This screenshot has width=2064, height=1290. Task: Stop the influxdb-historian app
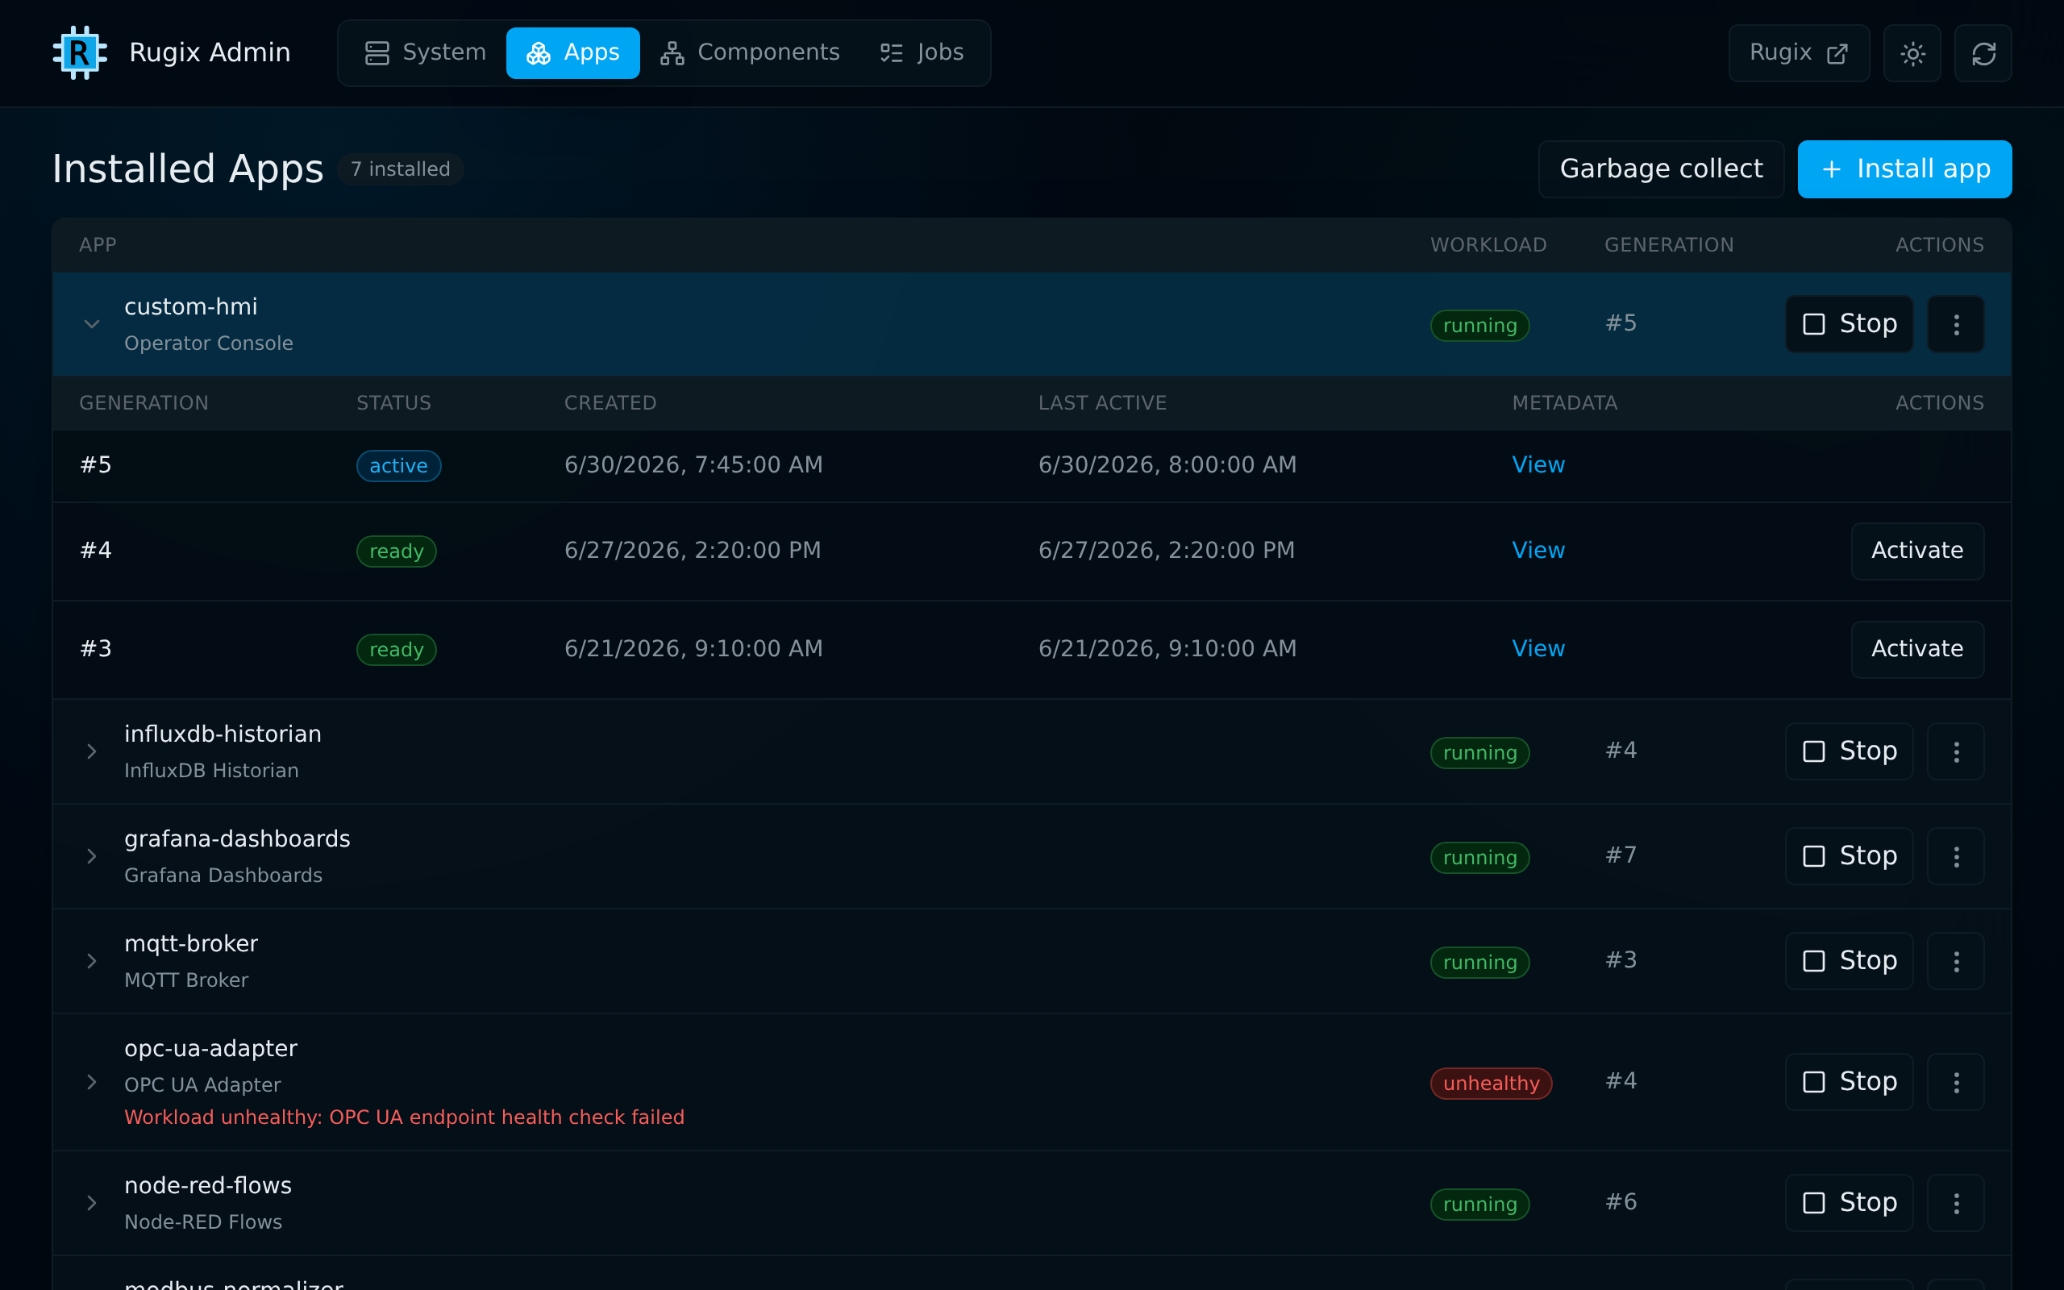pyautogui.click(x=1849, y=751)
